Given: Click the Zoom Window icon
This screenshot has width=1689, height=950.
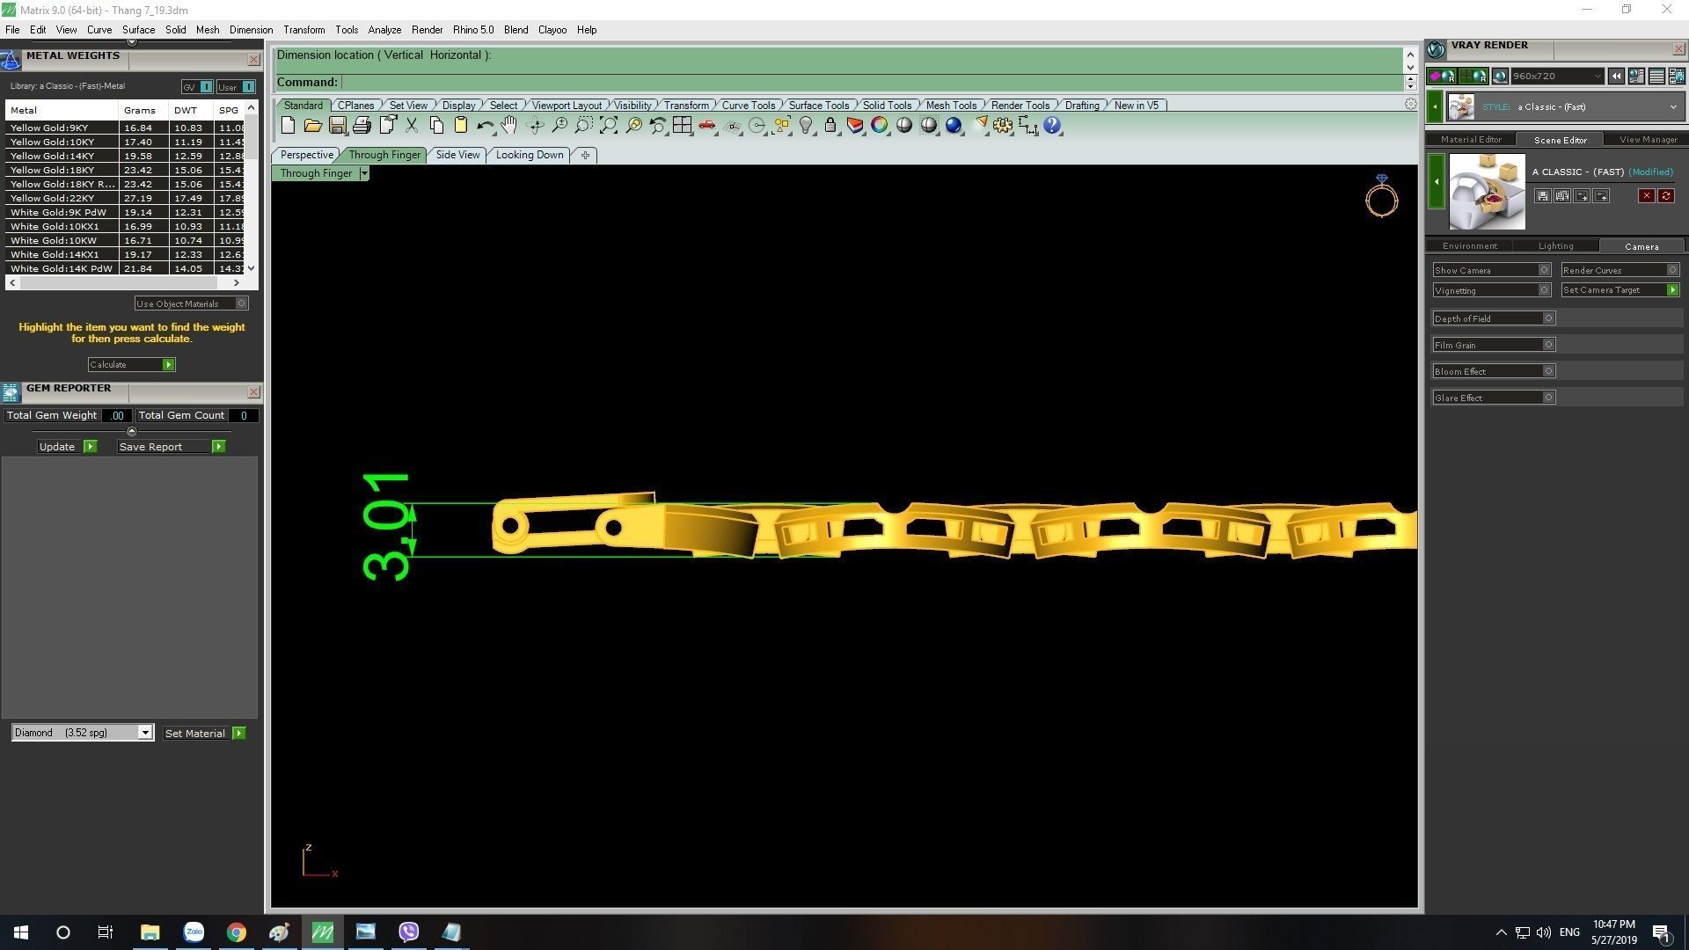Looking at the screenshot, I should coord(584,126).
